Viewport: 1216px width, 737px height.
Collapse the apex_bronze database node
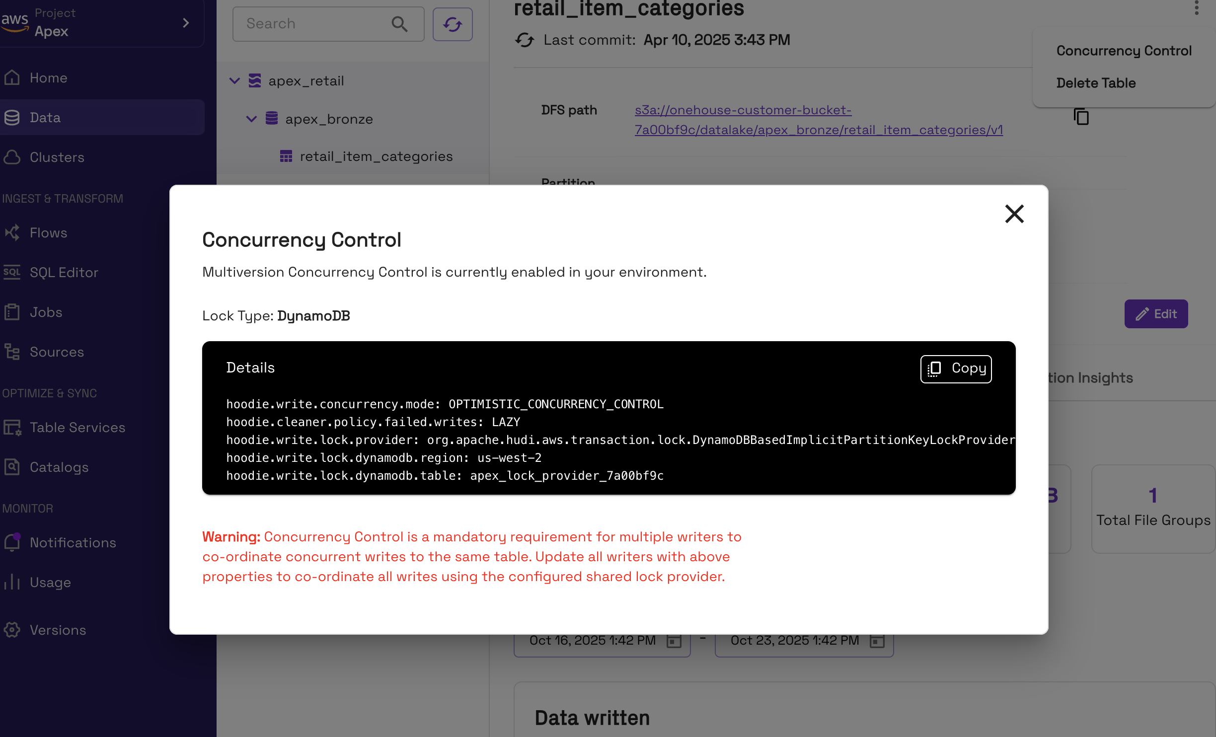click(x=251, y=119)
